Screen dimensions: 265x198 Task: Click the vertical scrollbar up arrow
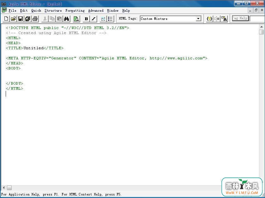coord(261,27)
